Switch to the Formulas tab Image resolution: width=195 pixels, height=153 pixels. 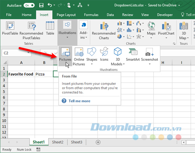coord(91,15)
